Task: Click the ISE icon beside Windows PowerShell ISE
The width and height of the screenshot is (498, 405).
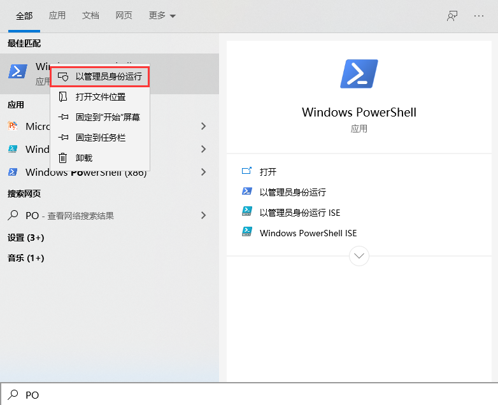Action: point(247,232)
